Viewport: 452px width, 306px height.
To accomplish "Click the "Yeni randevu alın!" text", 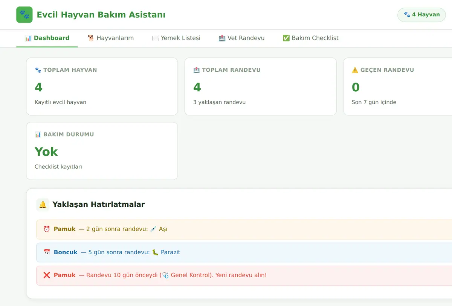I will pos(241,275).
